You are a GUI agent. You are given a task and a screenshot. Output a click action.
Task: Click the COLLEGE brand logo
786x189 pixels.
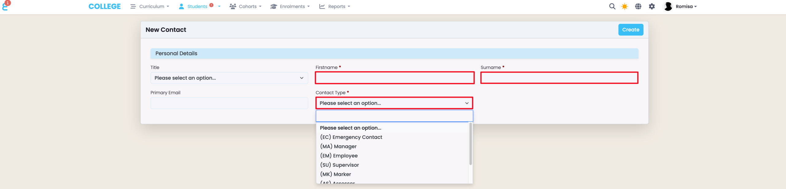(104, 6)
